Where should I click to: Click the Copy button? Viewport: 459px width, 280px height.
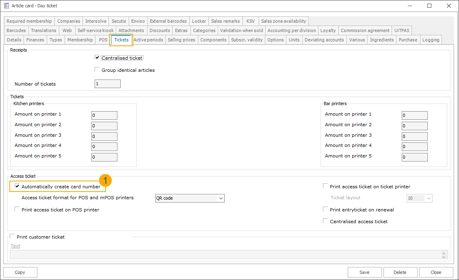(x=20, y=272)
